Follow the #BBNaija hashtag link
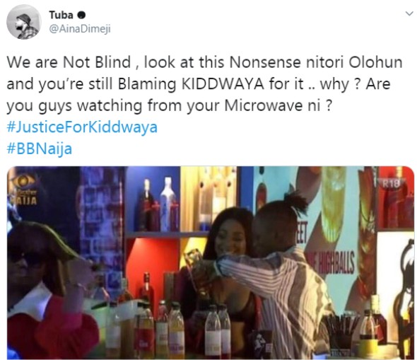Image resolution: width=417 pixels, height=360 pixels. tap(40, 149)
